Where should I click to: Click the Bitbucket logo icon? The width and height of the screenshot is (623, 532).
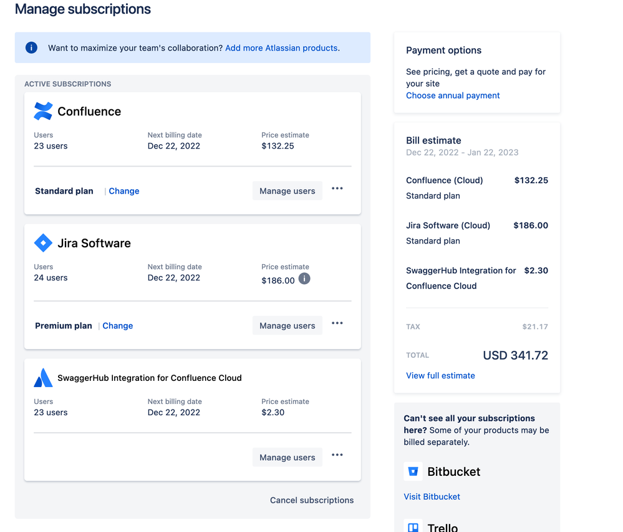tap(413, 471)
